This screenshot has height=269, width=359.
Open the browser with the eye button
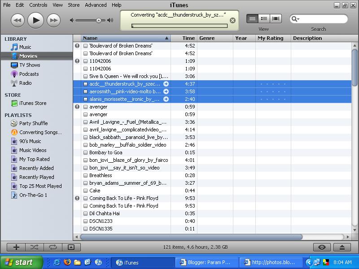point(322,247)
